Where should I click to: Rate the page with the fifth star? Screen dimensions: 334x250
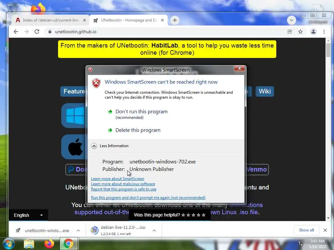click(204, 215)
